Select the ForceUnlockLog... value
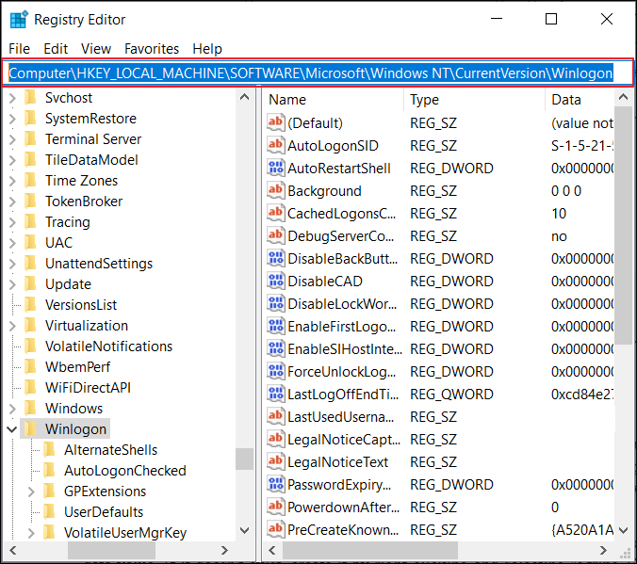The height and width of the screenshot is (564, 637). click(342, 372)
